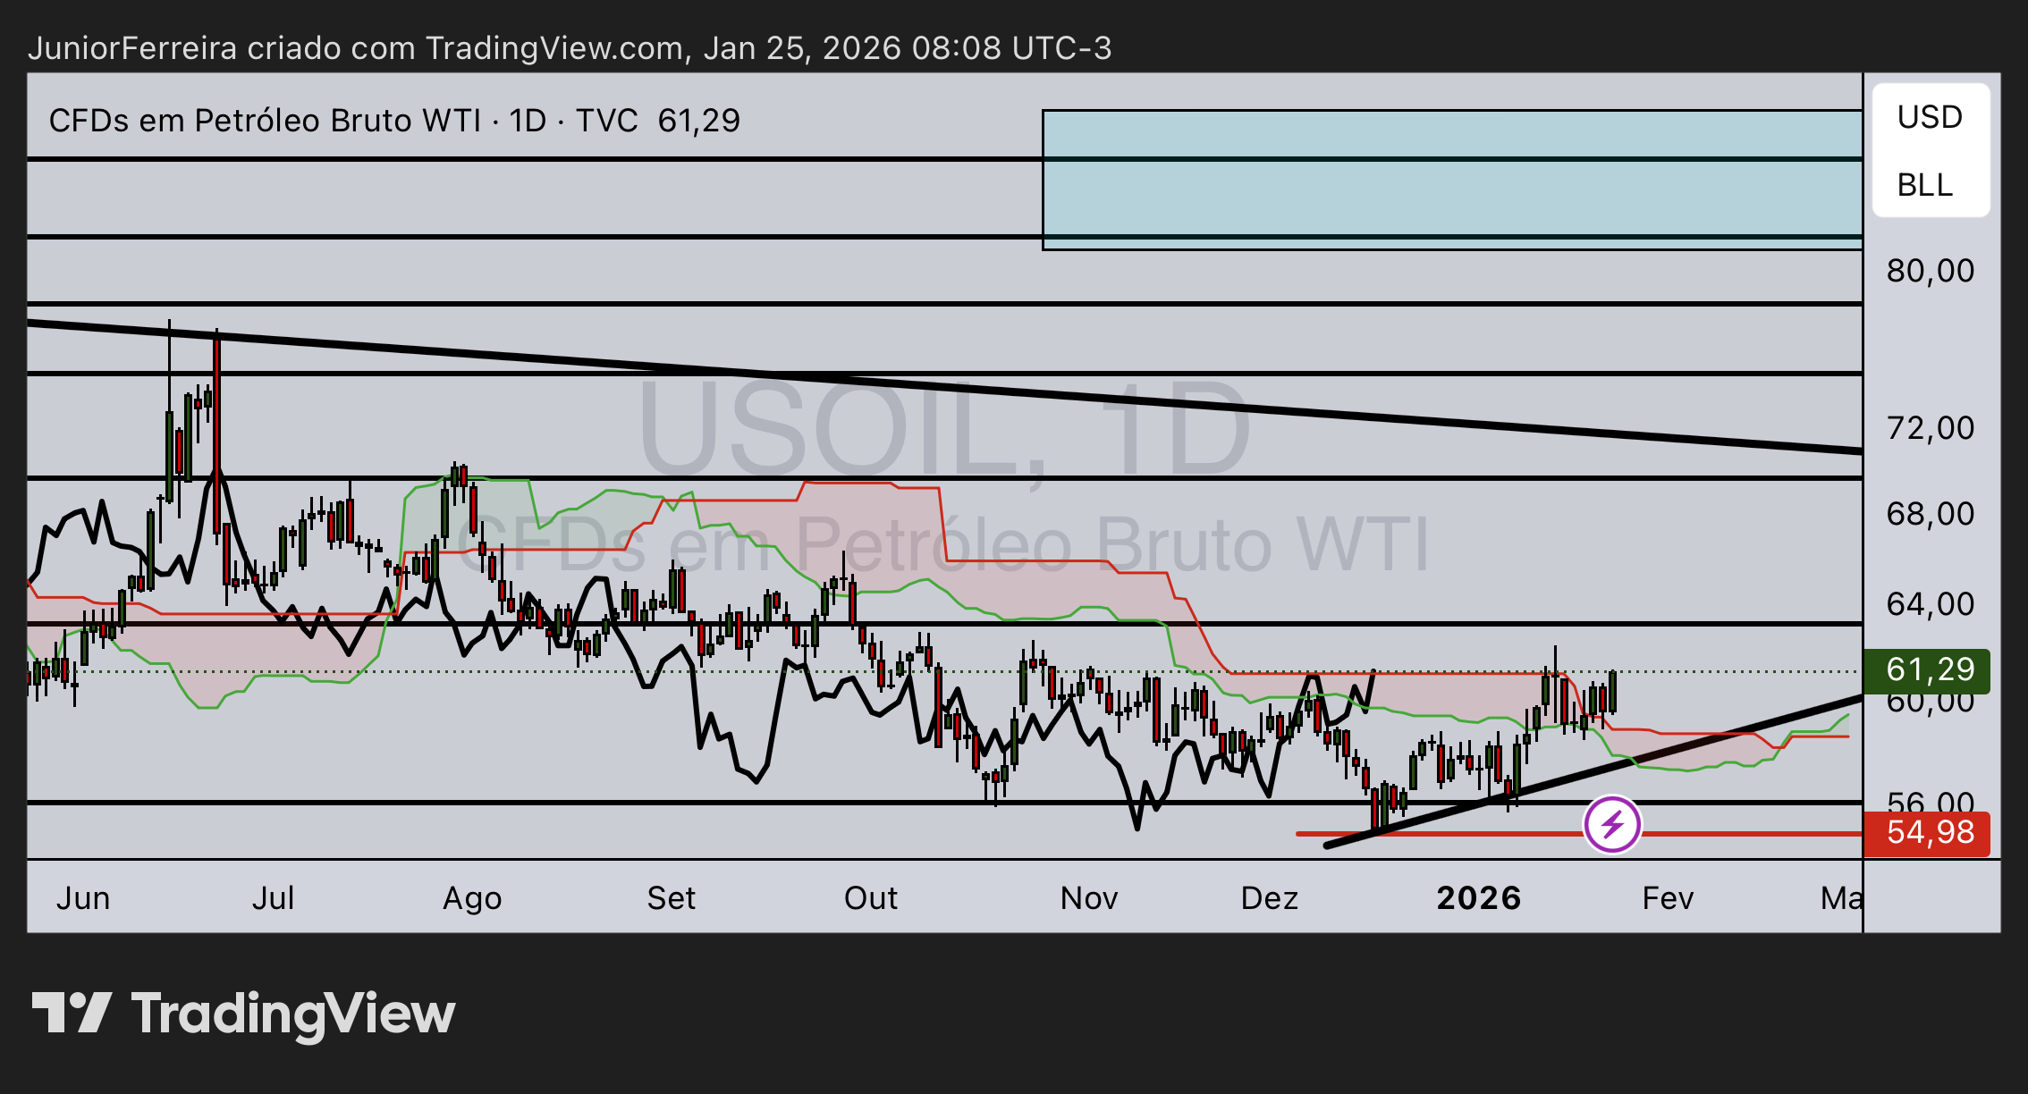Click the Fev label on the time axis

click(x=1668, y=897)
